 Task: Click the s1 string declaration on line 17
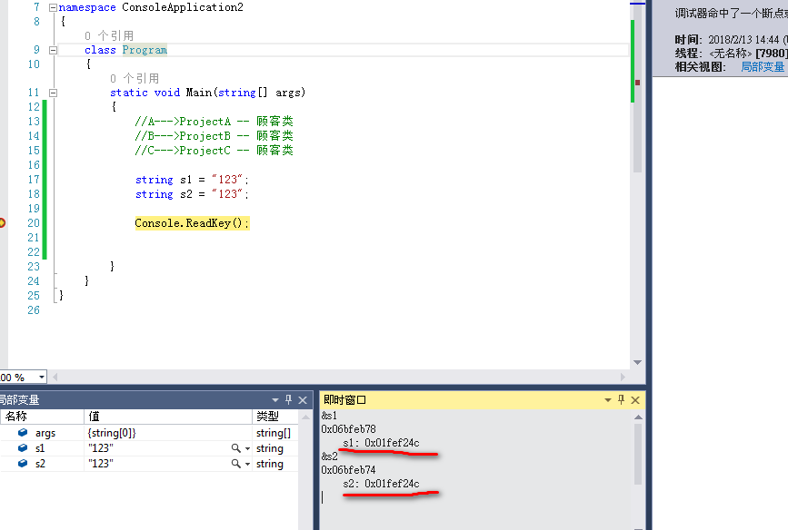(x=192, y=180)
